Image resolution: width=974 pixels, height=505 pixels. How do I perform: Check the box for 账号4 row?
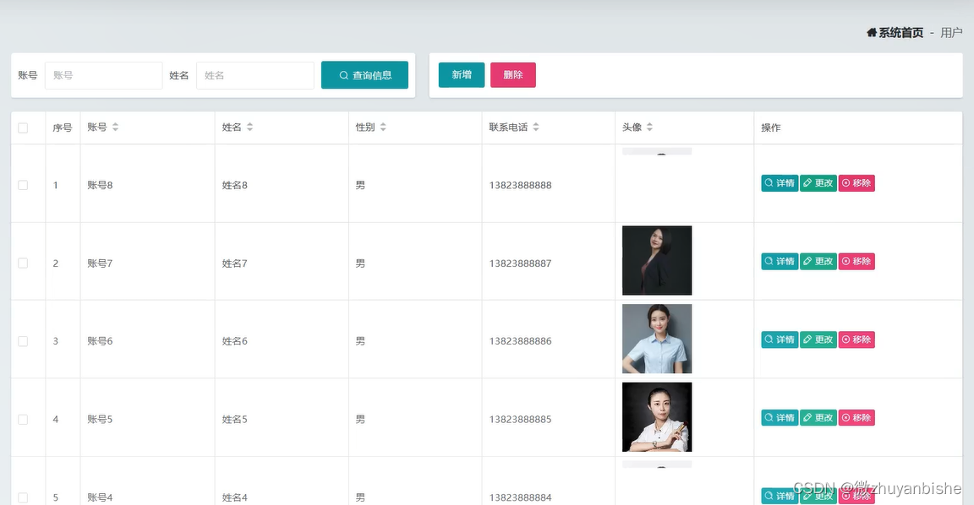click(23, 497)
